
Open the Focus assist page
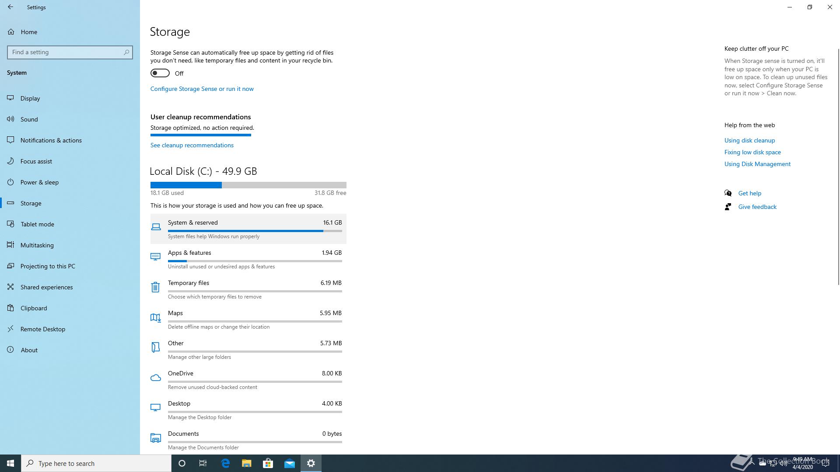point(70,161)
